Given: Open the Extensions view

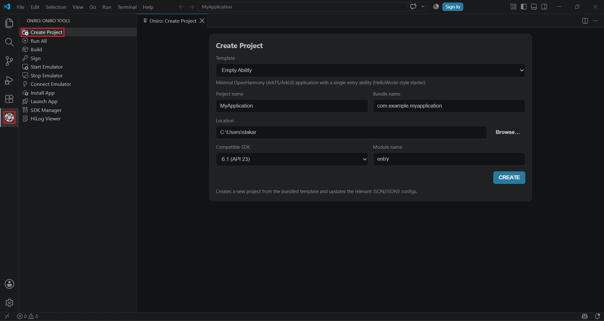Looking at the screenshot, I should pos(9,99).
